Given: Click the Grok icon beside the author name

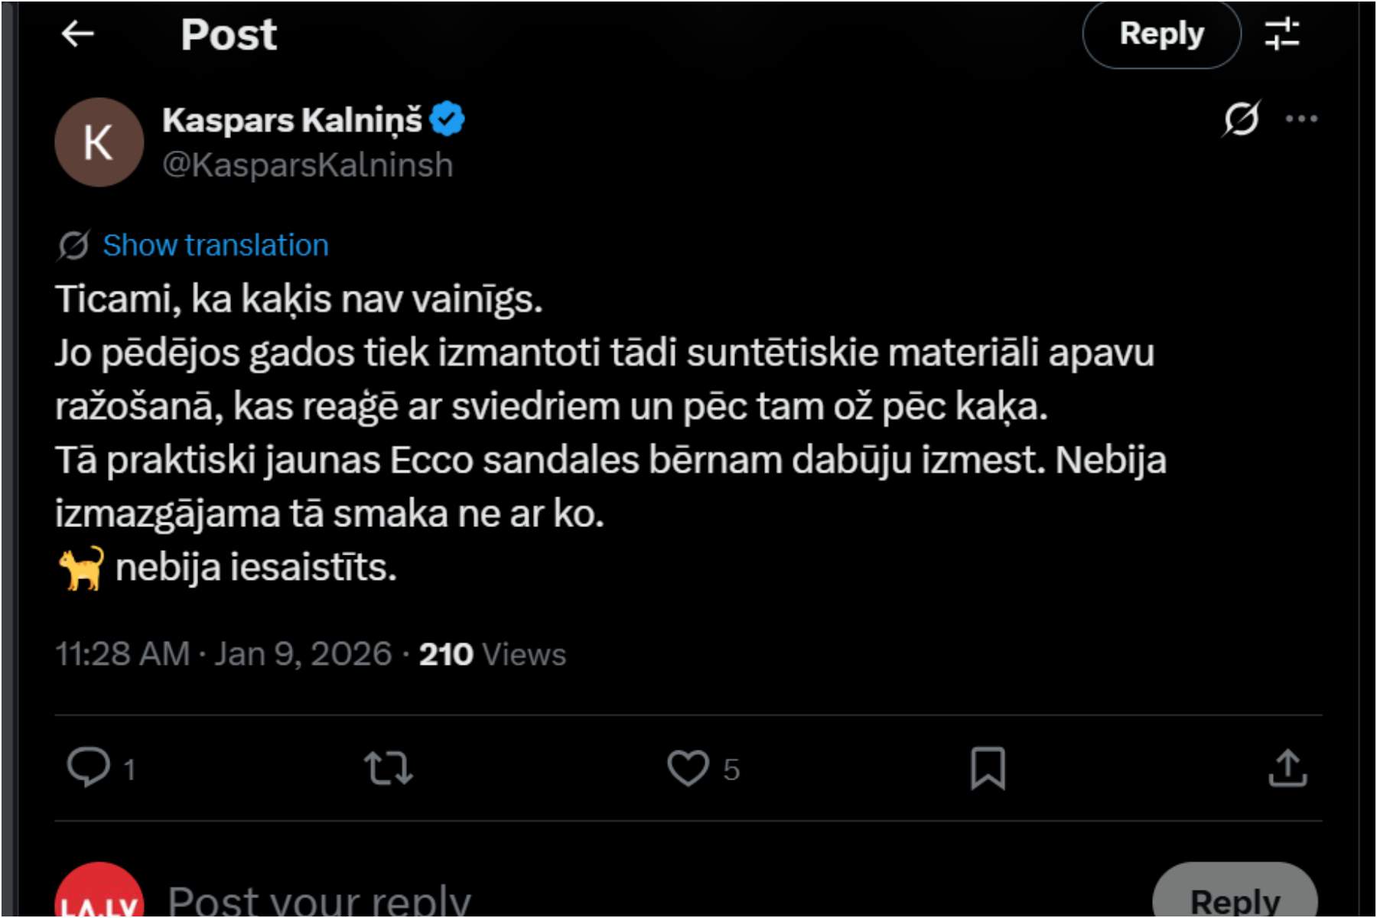Looking at the screenshot, I should point(1241,119).
